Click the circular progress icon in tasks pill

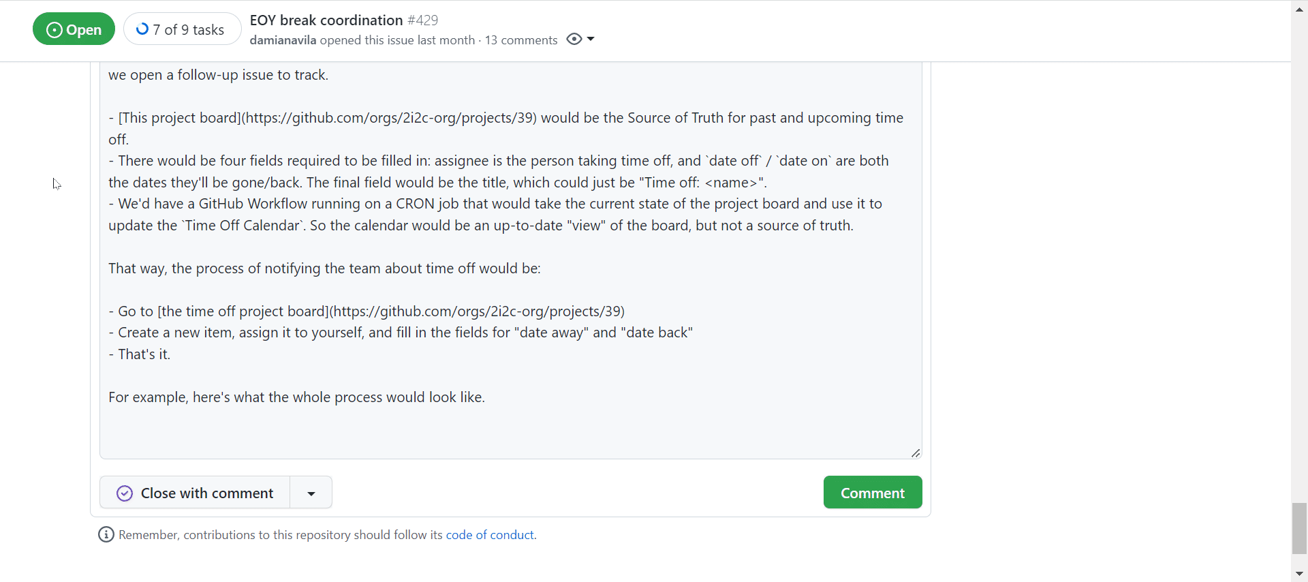[143, 29]
